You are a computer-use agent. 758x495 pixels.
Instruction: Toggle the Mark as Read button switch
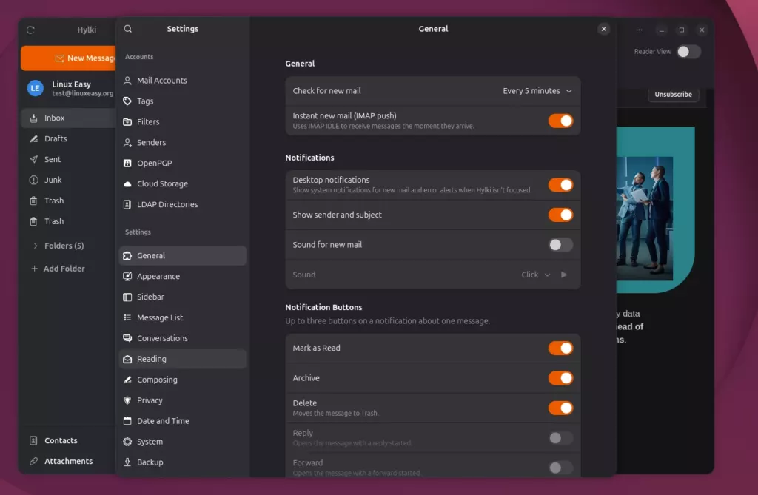click(x=560, y=348)
